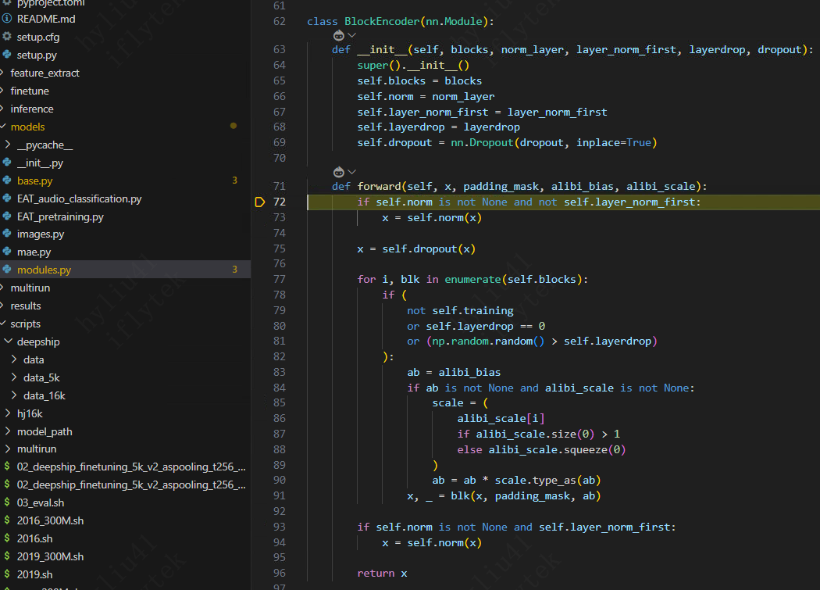Open base.py file

coord(34,181)
